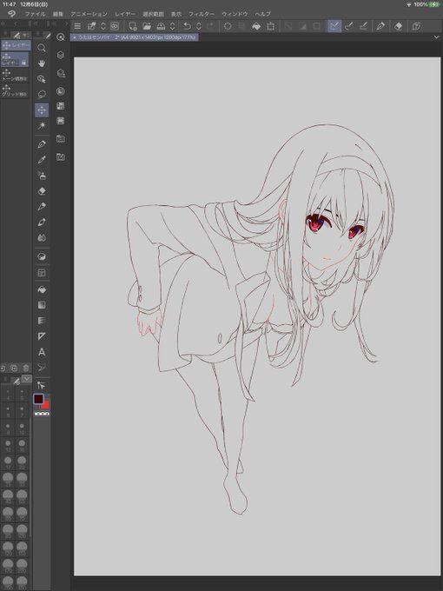
Task: Select the Blend water-drops tool
Action: pyautogui.click(x=42, y=238)
